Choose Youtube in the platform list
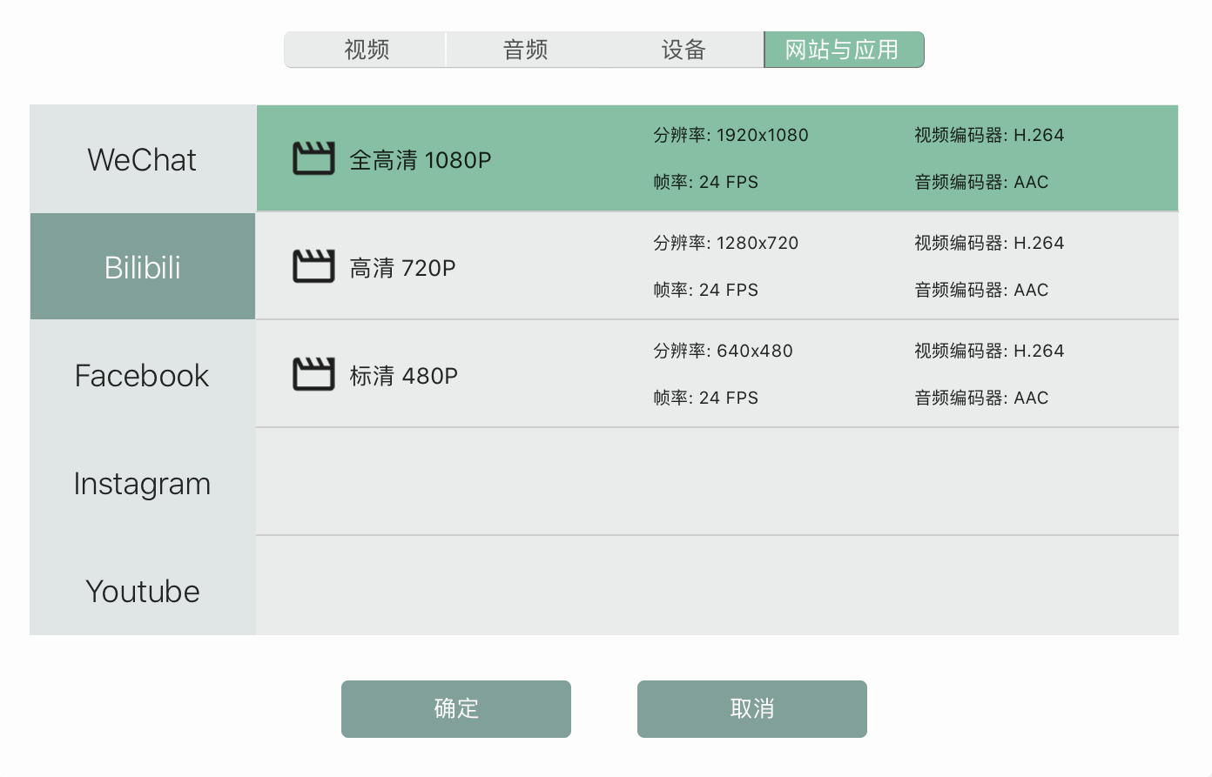The height and width of the screenshot is (777, 1212). (x=142, y=591)
